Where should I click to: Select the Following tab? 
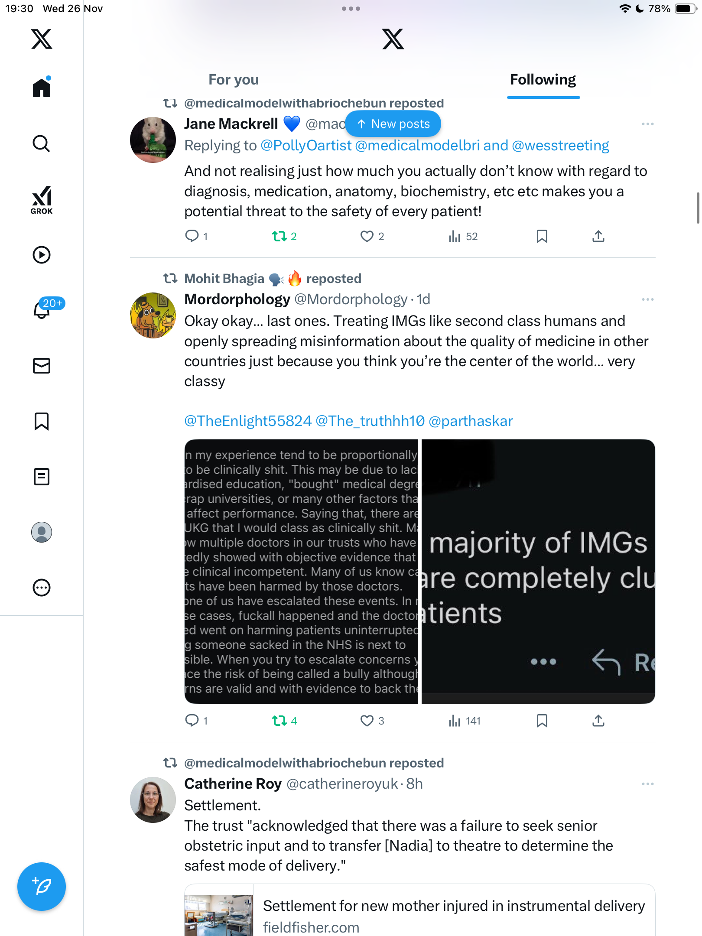tap(543, 80)
